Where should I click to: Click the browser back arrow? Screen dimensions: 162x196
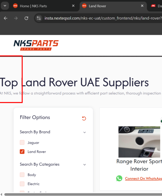point(6,18)
